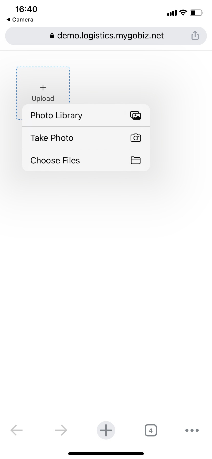Return to Camera app via back link
This screenshot has height=459, width=212.
pyautogui.click(x=20, y=20)
